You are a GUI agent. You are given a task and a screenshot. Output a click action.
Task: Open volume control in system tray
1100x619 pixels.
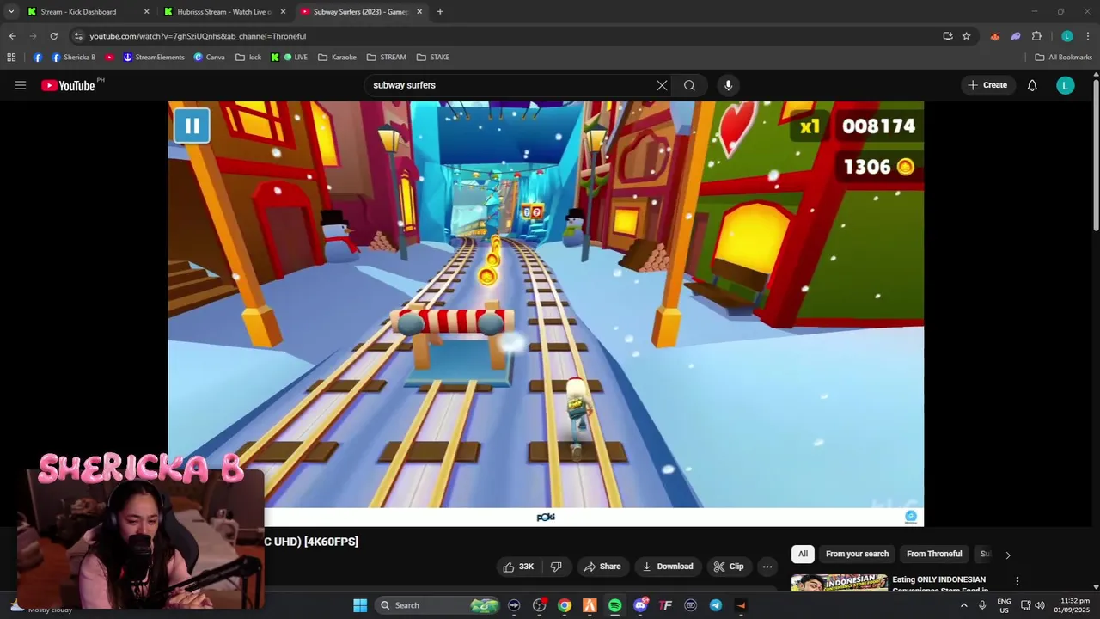click(x=1040, y=605)
